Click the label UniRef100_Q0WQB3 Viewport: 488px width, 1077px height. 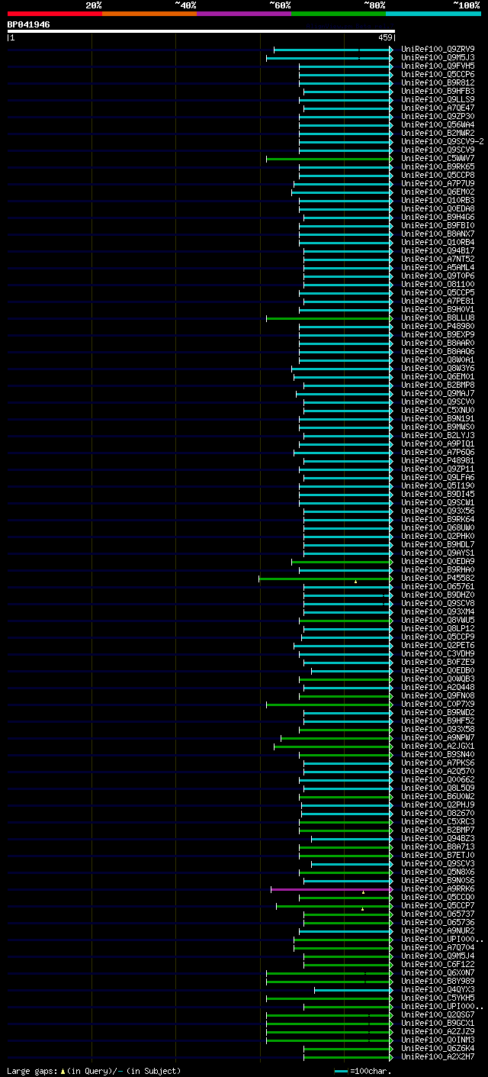[438, 679]
